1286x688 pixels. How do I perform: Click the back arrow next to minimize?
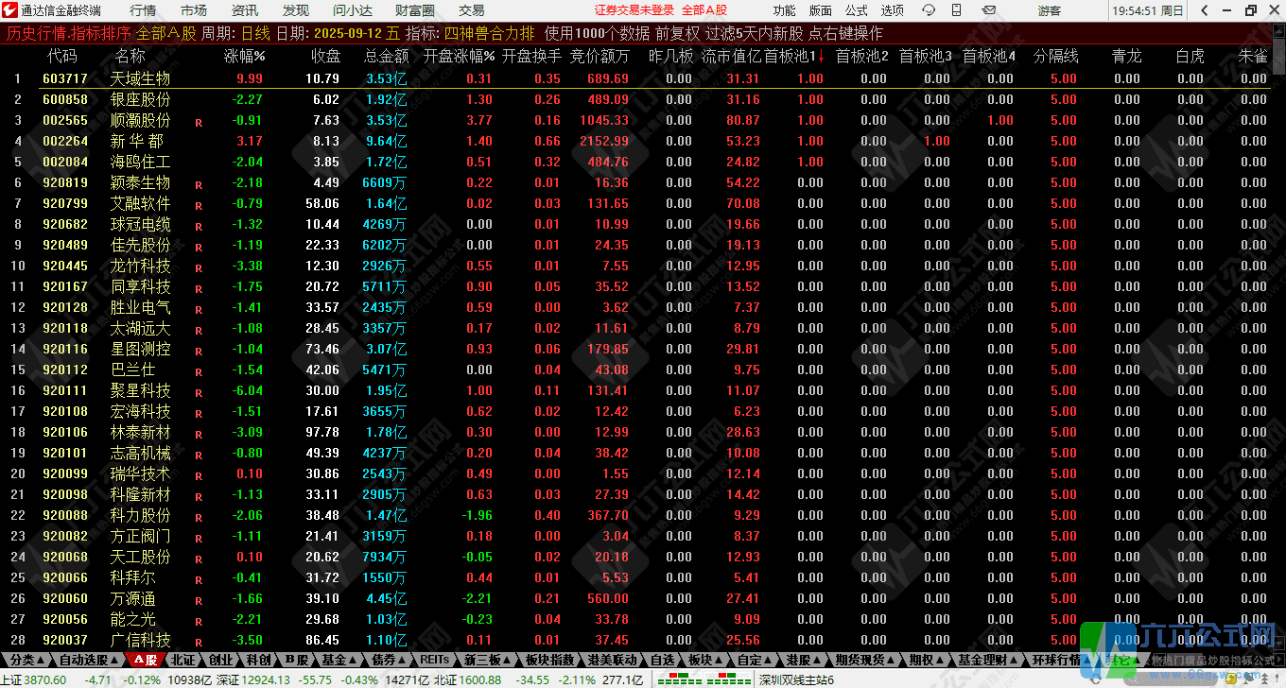1203,10
